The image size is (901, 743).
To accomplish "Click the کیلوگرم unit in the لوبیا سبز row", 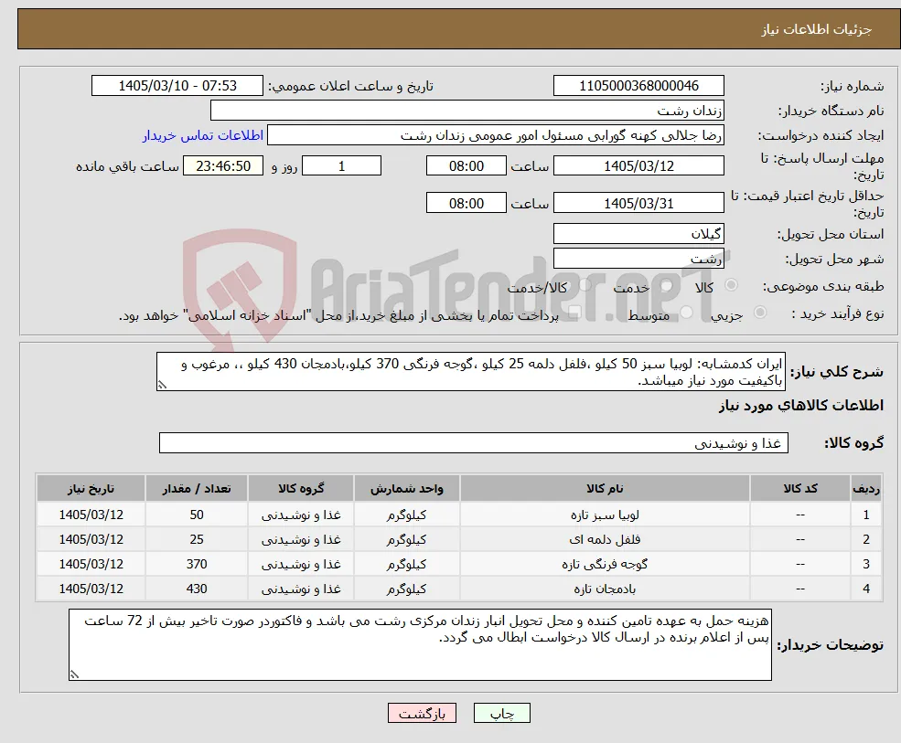I will [x=406, y=515].
